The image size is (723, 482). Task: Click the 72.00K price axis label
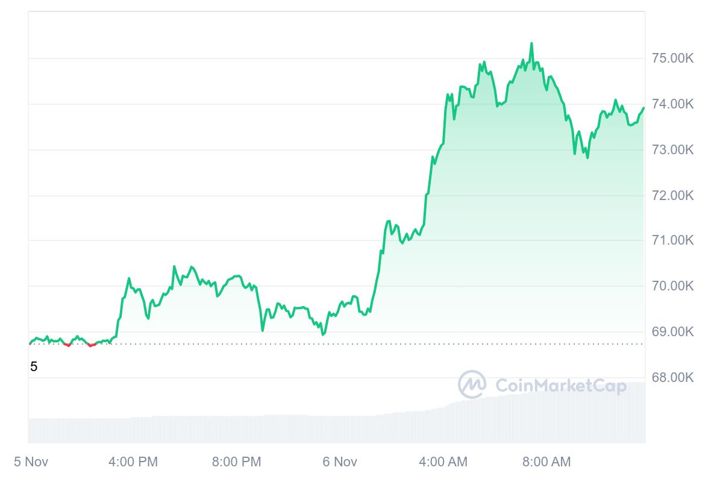674,196
